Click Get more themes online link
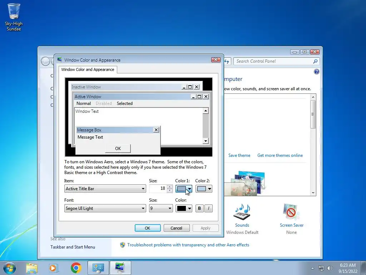Image resolution: width=366 pixels, height=275 pixels. [280, 155]
